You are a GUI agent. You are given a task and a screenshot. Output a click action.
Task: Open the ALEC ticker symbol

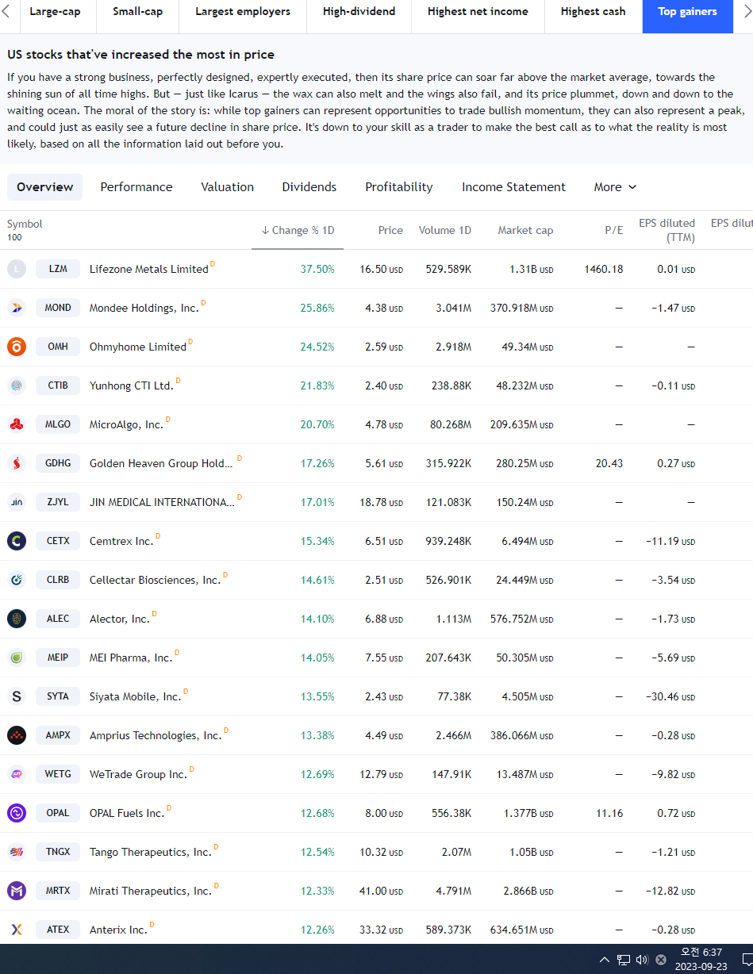tap(58, 619)
